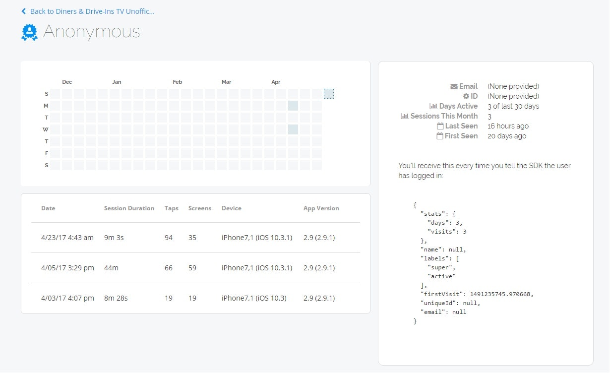The width and height of the screenshot is (610, 373).
Task: Click the Device column header
Action: [232, 208]
